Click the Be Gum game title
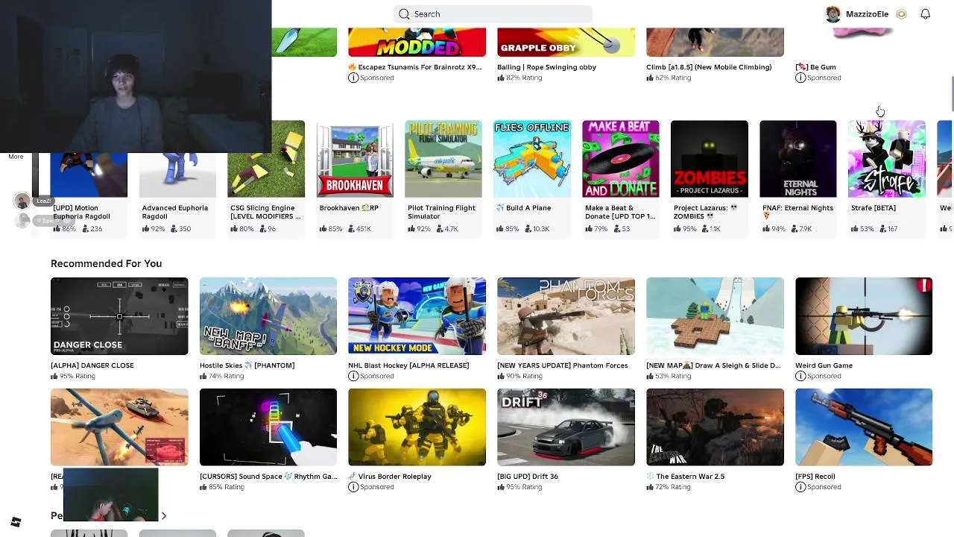Screen dimensions: 954x537 click(x=815, y=67)
